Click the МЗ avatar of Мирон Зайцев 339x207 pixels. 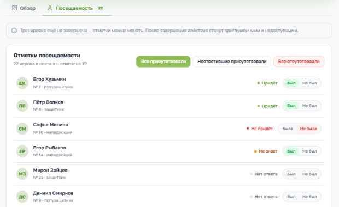[x=22, y=174]
